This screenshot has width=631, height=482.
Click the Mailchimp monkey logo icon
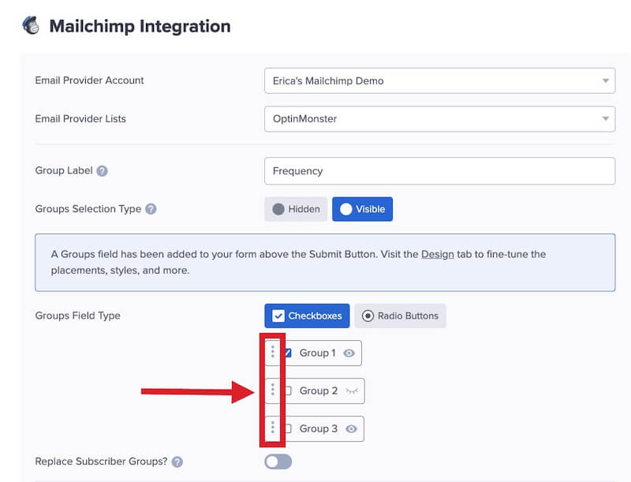pos(31,26)
